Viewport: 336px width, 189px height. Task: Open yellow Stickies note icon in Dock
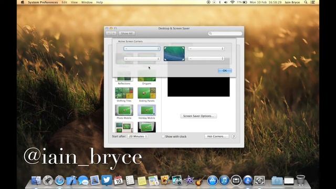[142, 181]
